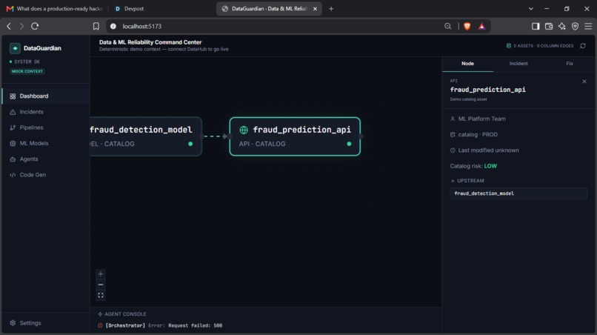Open the Agents page in sidebar
This screenshot has width=597, height=335.
[46, 159]
